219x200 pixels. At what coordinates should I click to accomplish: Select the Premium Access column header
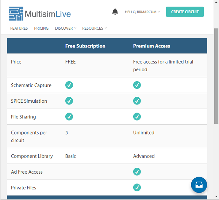coord(151,46)
